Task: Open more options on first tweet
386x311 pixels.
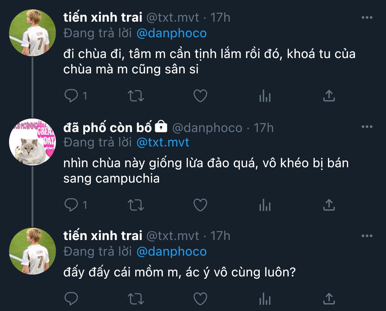Action: [x=367, y=18]
